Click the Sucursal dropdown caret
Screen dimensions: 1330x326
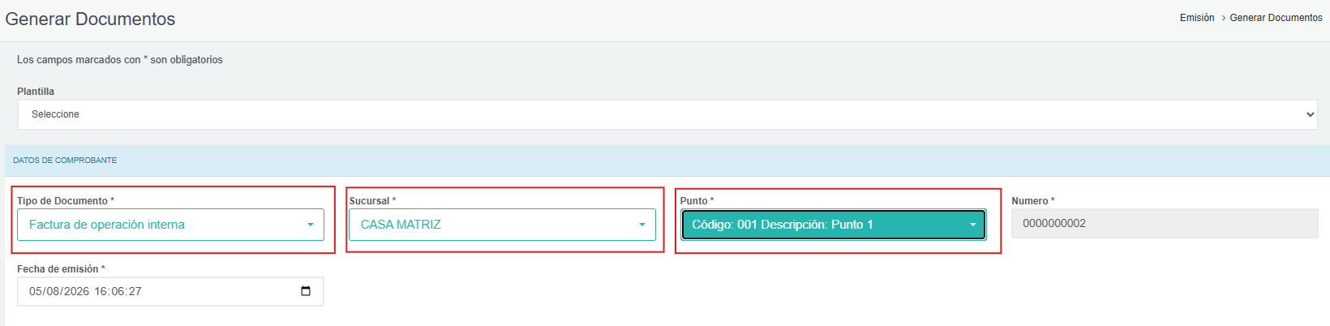click(x=642, y=225)
